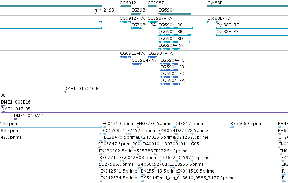Select the CG6912-PA CDS glyph
Image resolution: width=288 pixels, height=183 pixels.
126,57
